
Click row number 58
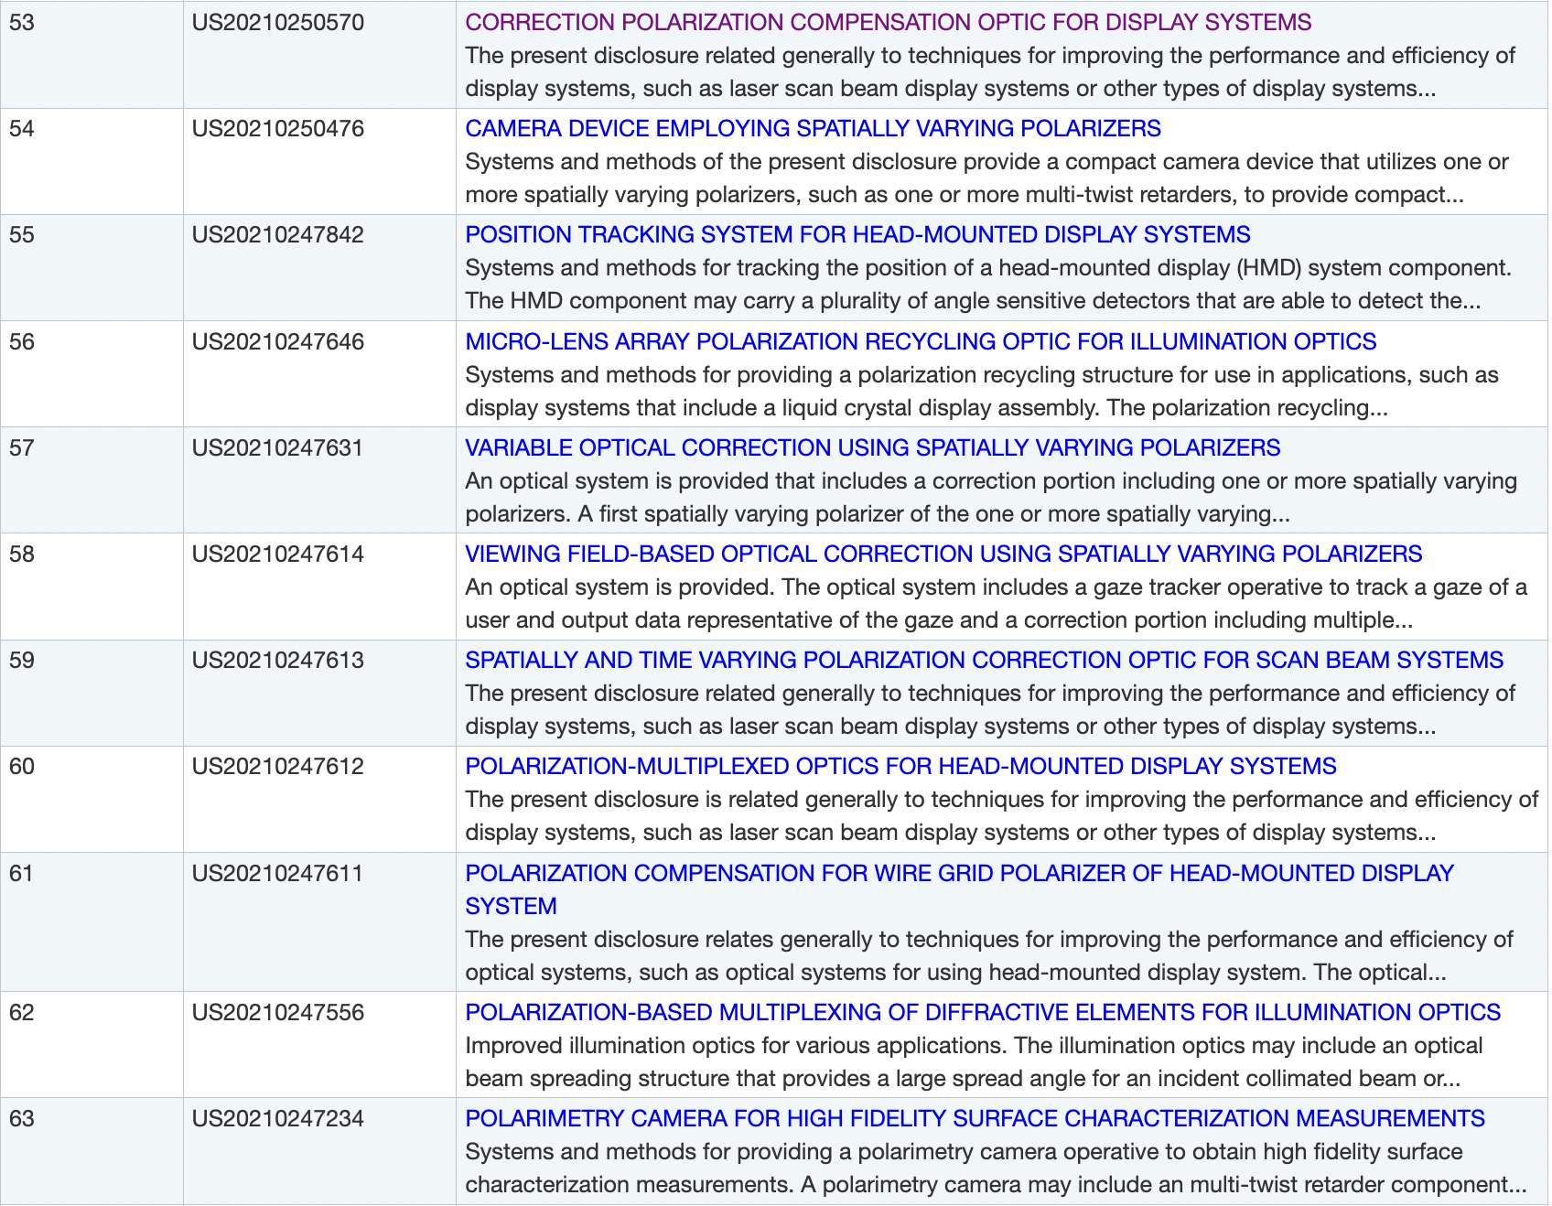[x=22, y=554]
